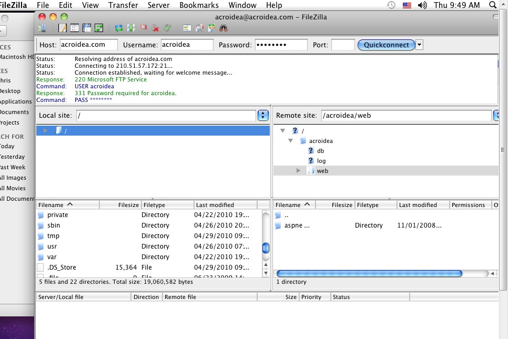
Task: Click the question mark icon beside log
Action: point(311,161)
